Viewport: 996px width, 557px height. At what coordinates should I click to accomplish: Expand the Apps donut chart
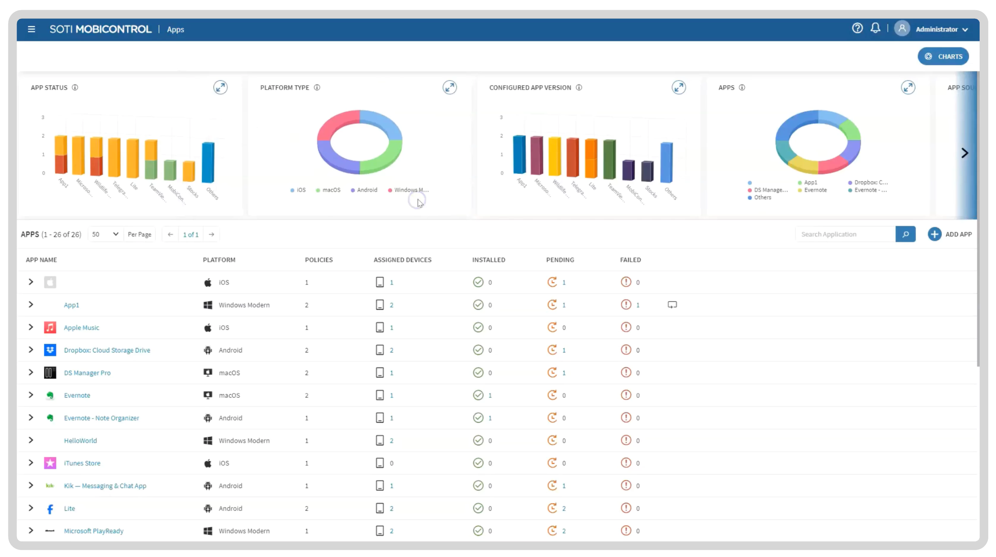[x=908, y=88]
